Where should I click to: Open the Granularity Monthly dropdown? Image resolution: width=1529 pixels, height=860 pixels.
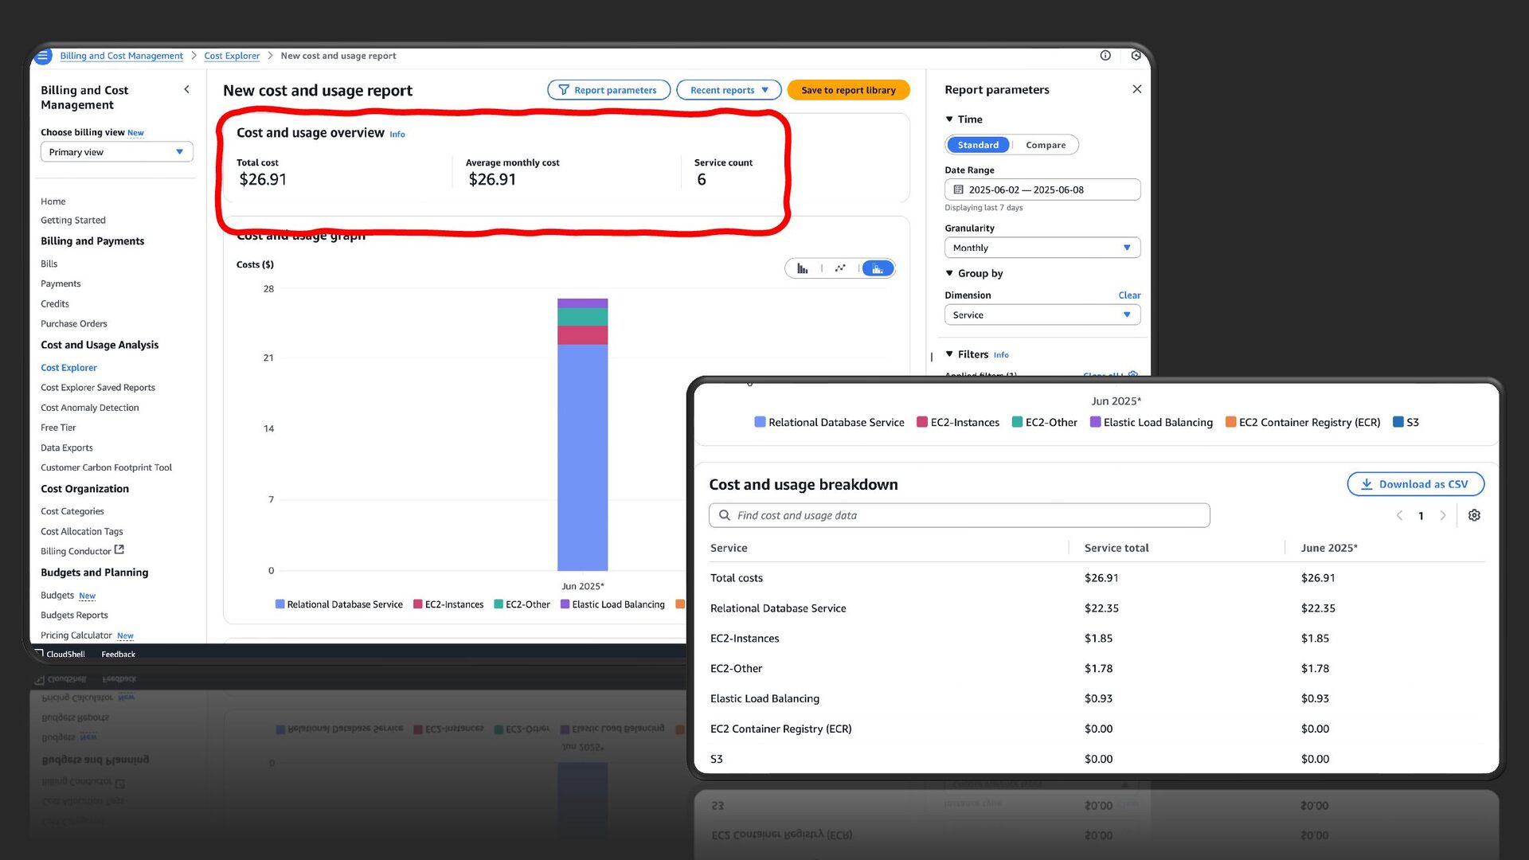(1042, 248)
